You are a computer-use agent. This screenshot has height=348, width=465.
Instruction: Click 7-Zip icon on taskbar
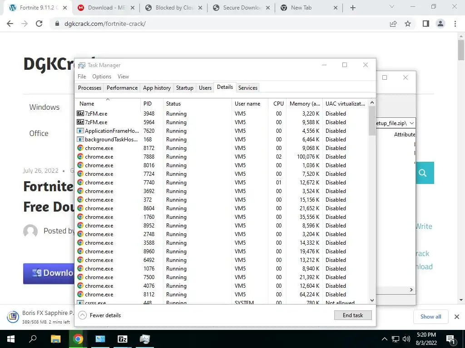pyautogui.click(x=123, y=339)
